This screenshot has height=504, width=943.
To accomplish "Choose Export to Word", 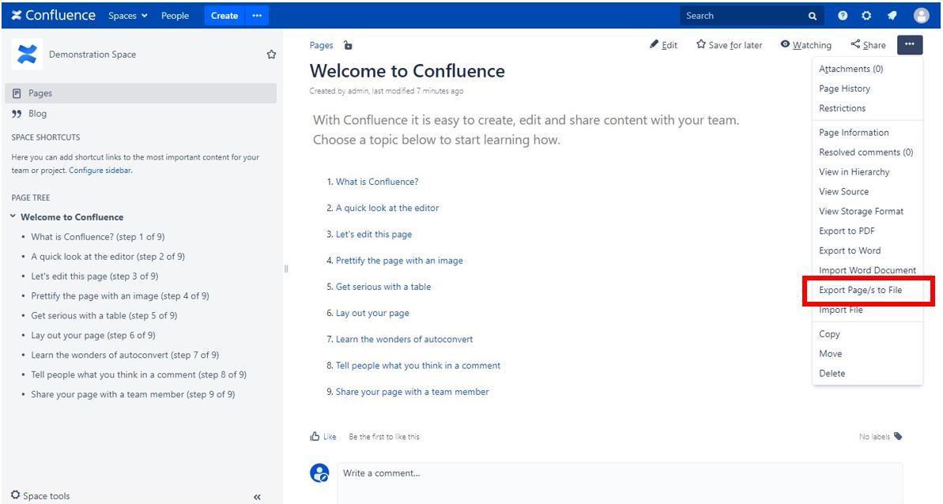I will (867, 250).
